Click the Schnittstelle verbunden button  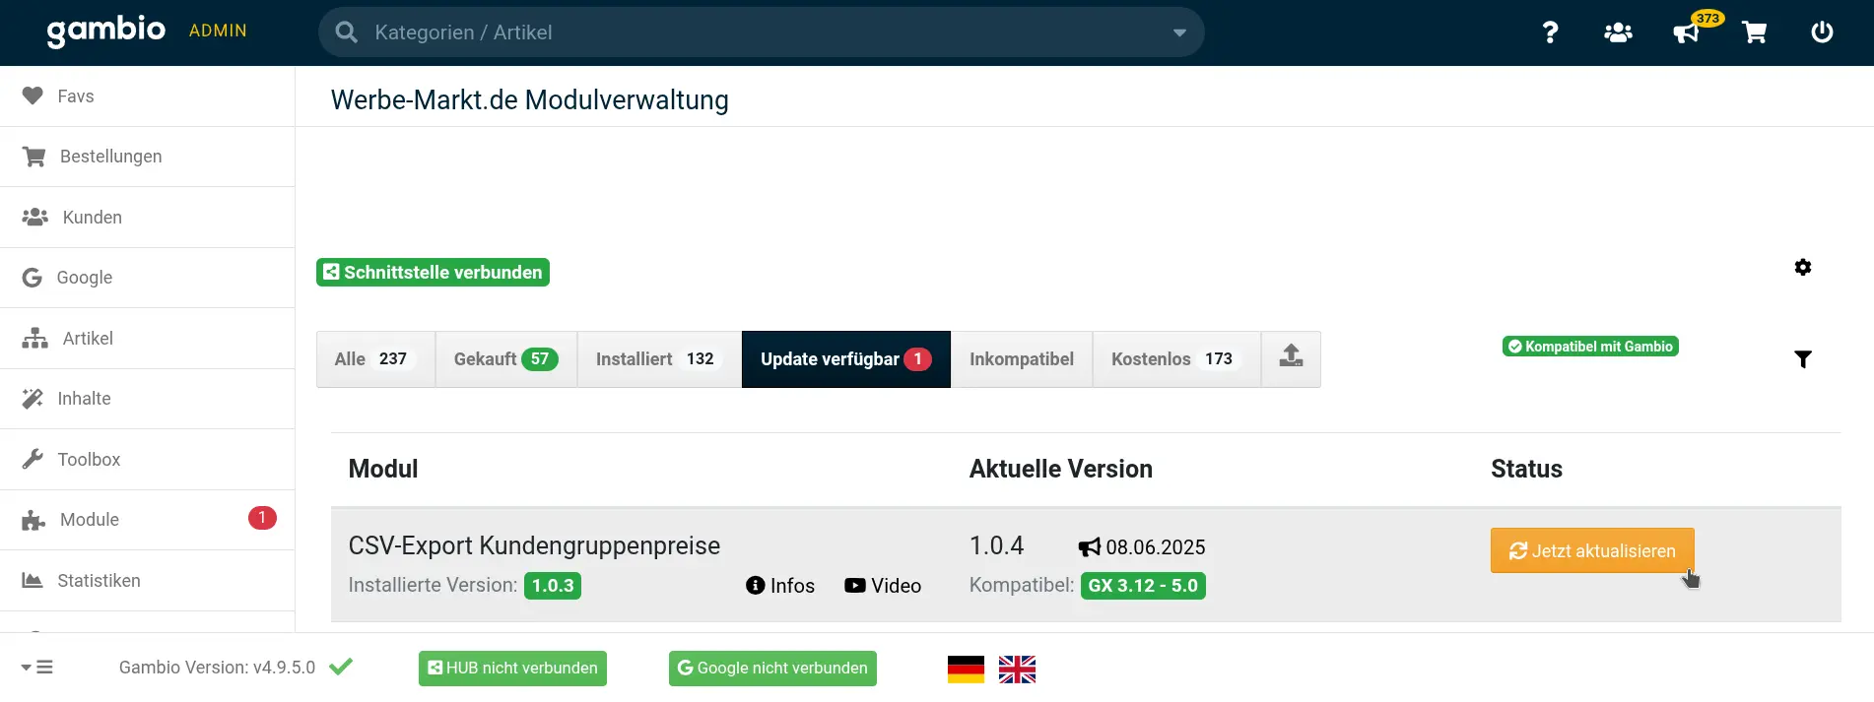pos(433,273)
